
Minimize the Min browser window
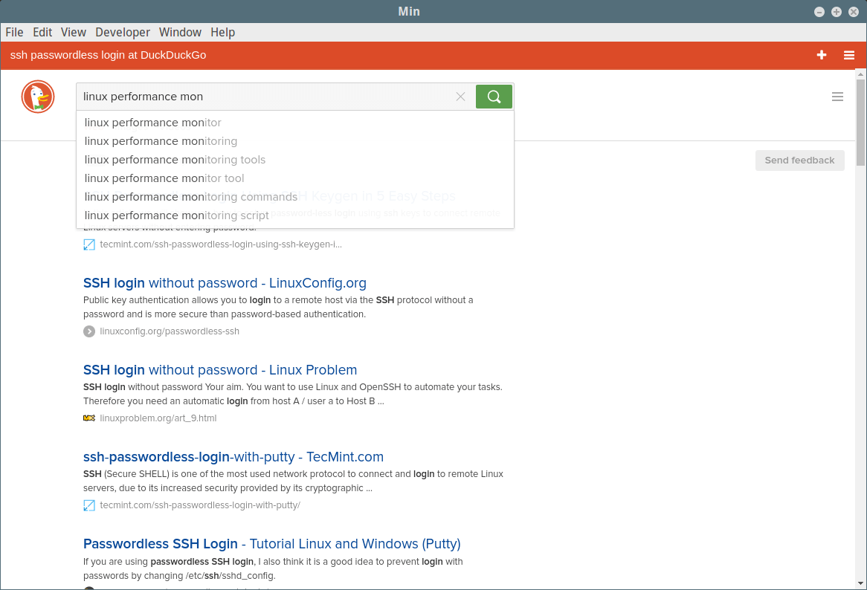[819, 12]
